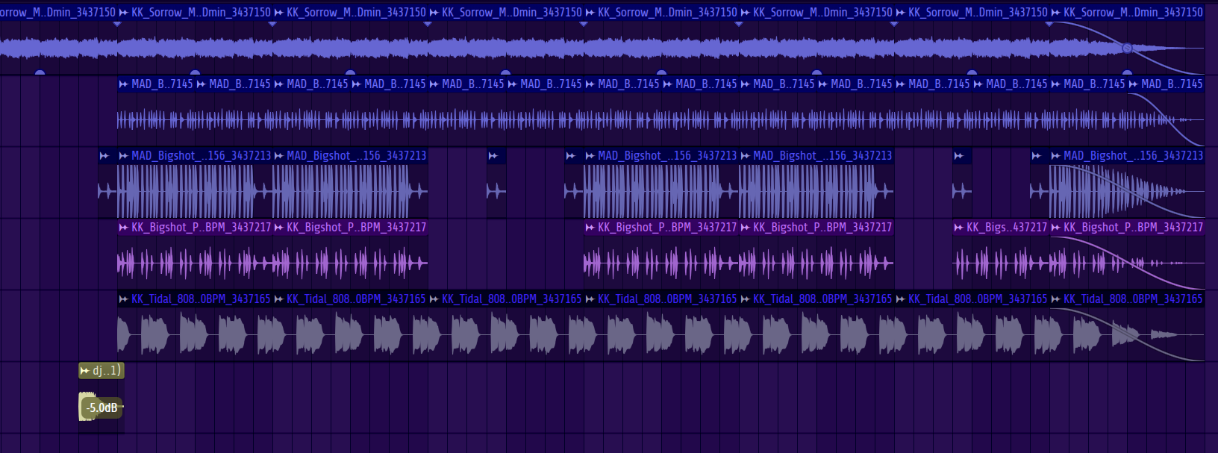Viewport: 1218px width, 453px height.
Task: Click loop icon beside KK_Bigs..437217 label
Action: pos(959,227)
